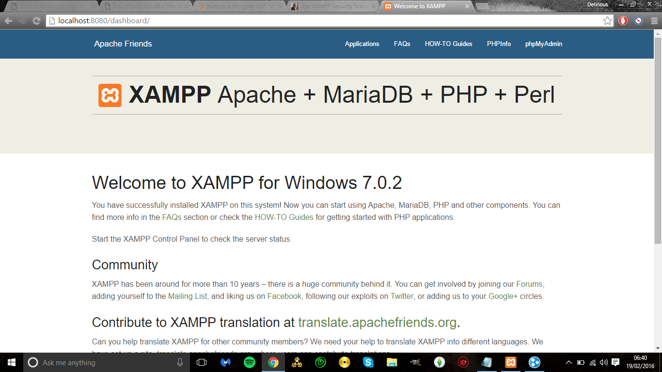This screenshot has width=662, height=372.
Task: Bookmark this page with the star icon
Action: coord(607,21)
